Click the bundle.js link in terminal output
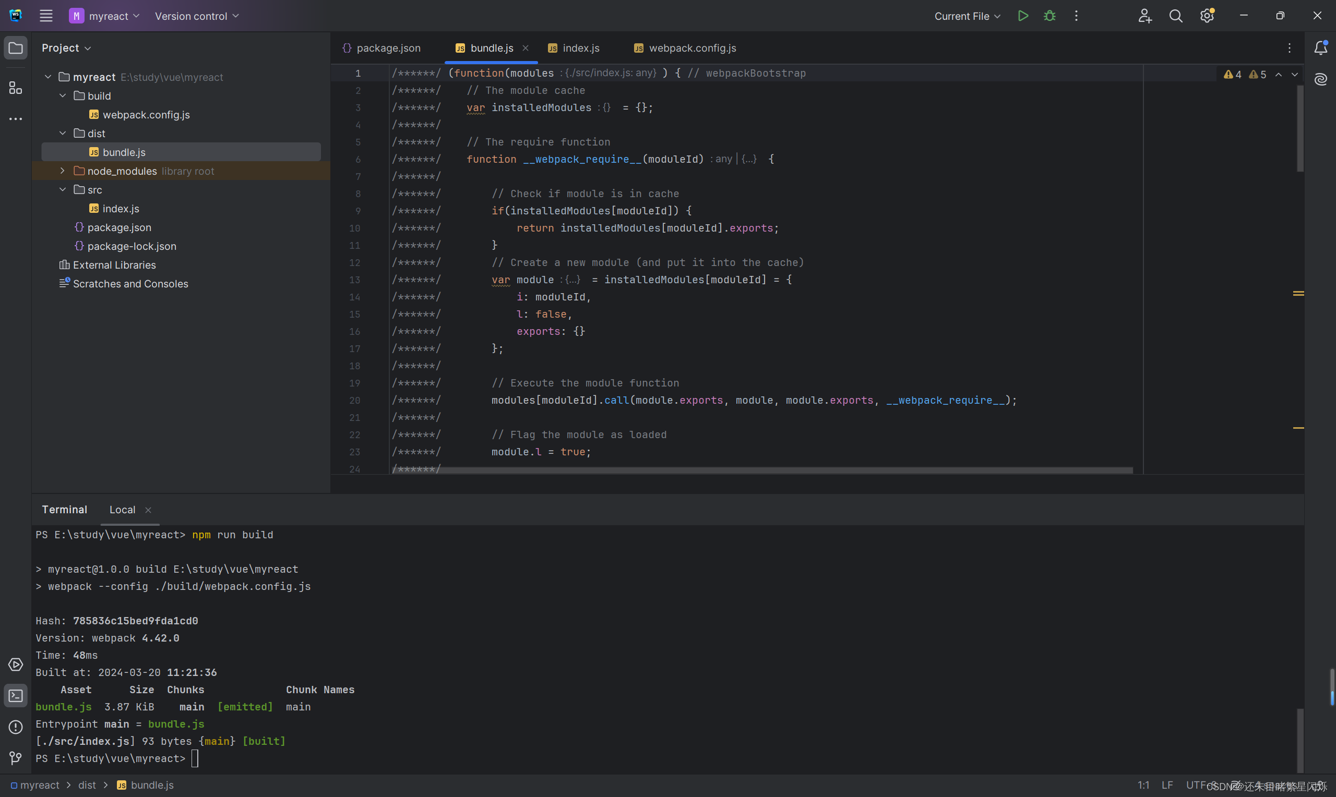The height and width of the screenshot is (797, 1336). click(x=63, y=707)
